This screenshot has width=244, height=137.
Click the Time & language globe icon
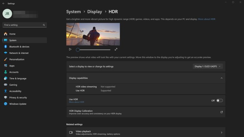[x=6, y=78]
